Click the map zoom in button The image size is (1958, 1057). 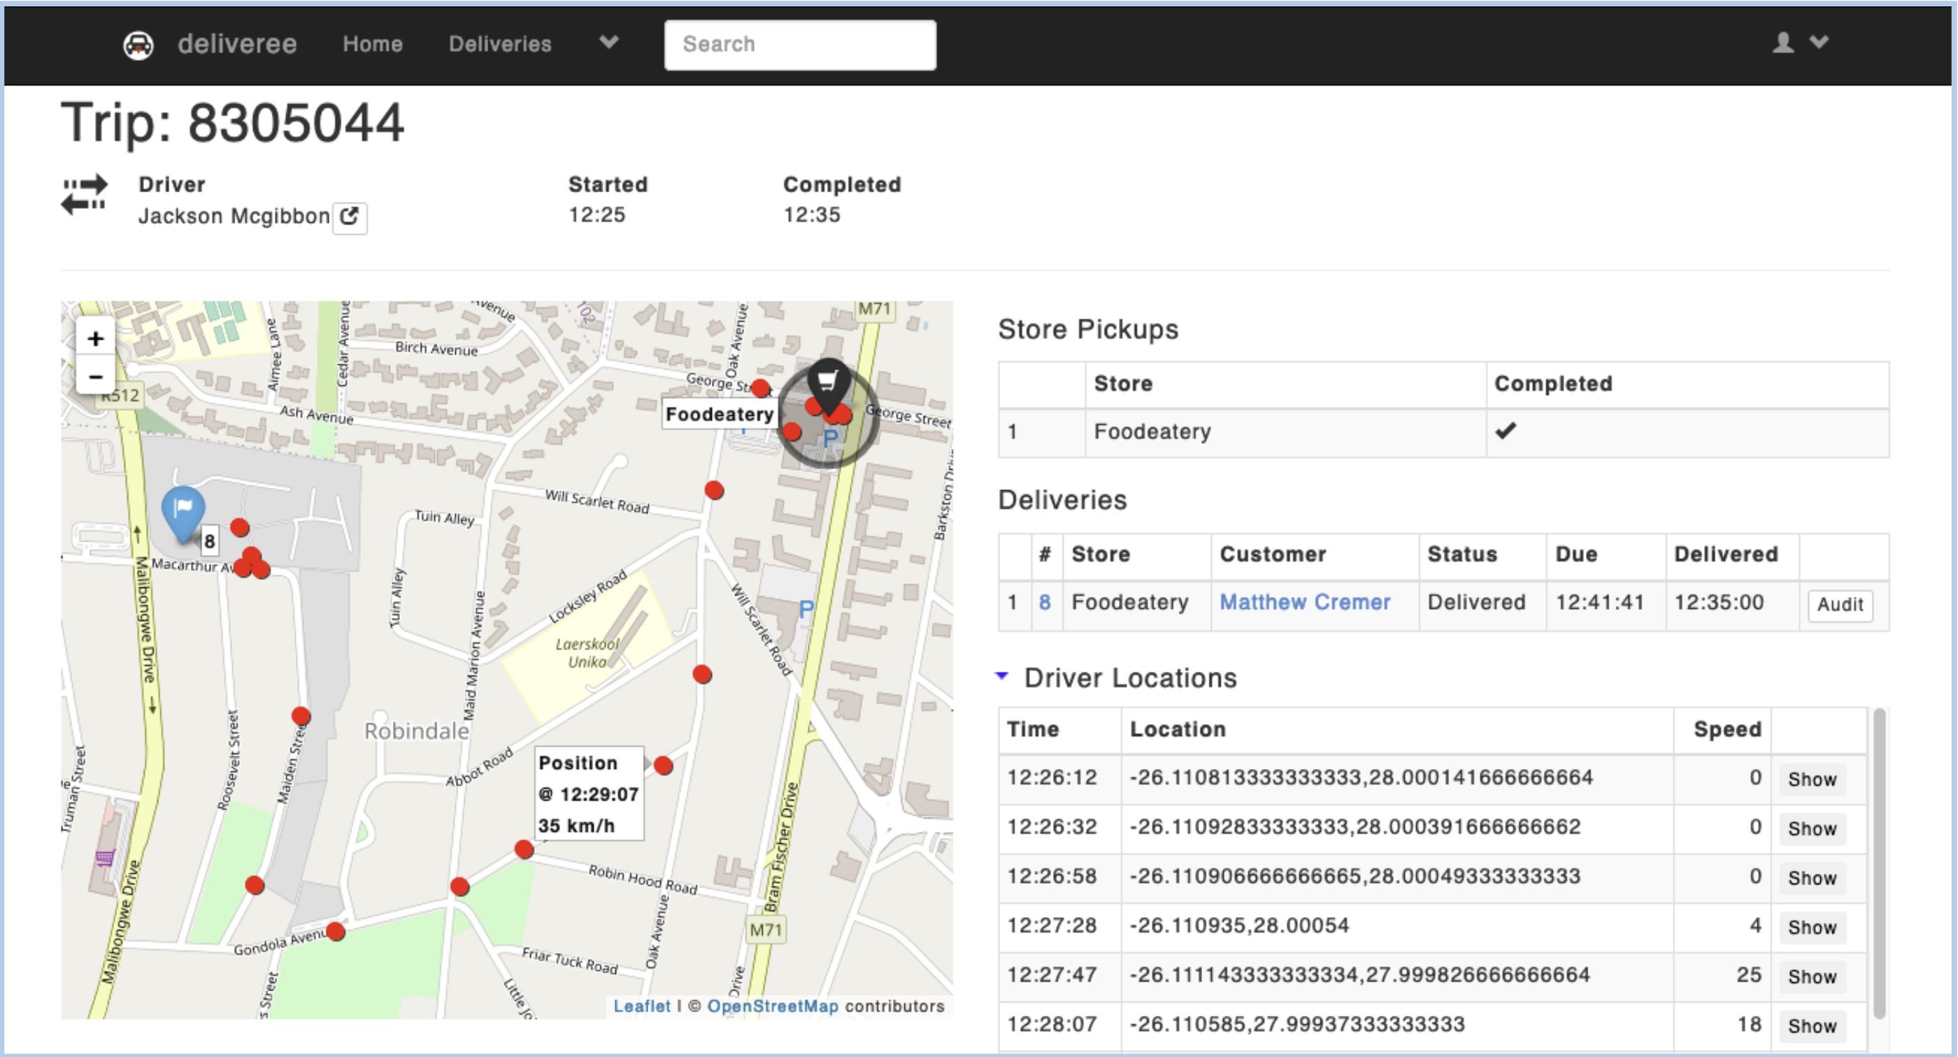click(x=96, y=338)
